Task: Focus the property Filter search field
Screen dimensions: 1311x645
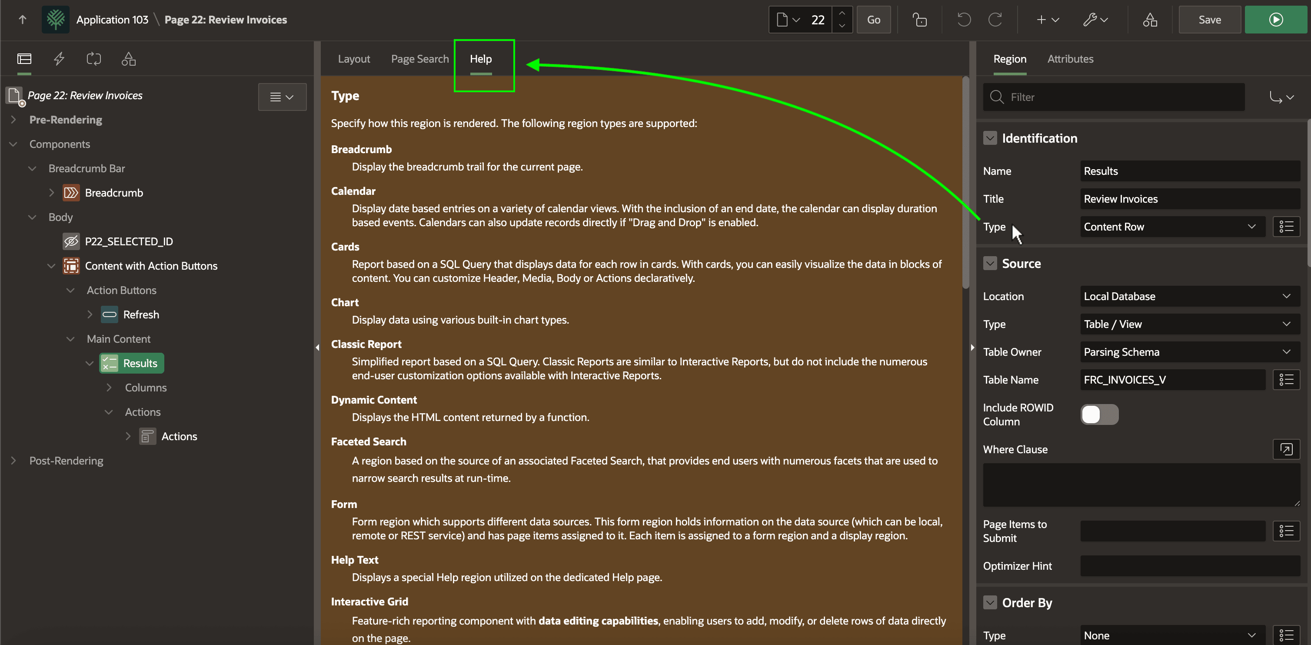Action: (x=1114, y=97)
